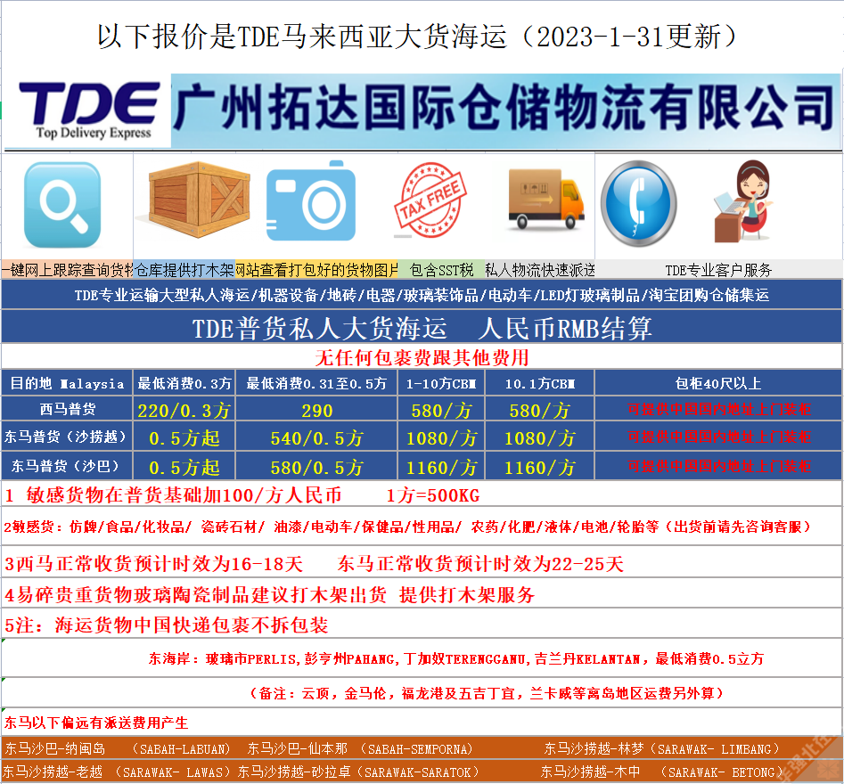Select the 广州拓达国际仓储物流有限公司 banner
The height and width of the screenshot is (784, 844).
pos(506,110)
